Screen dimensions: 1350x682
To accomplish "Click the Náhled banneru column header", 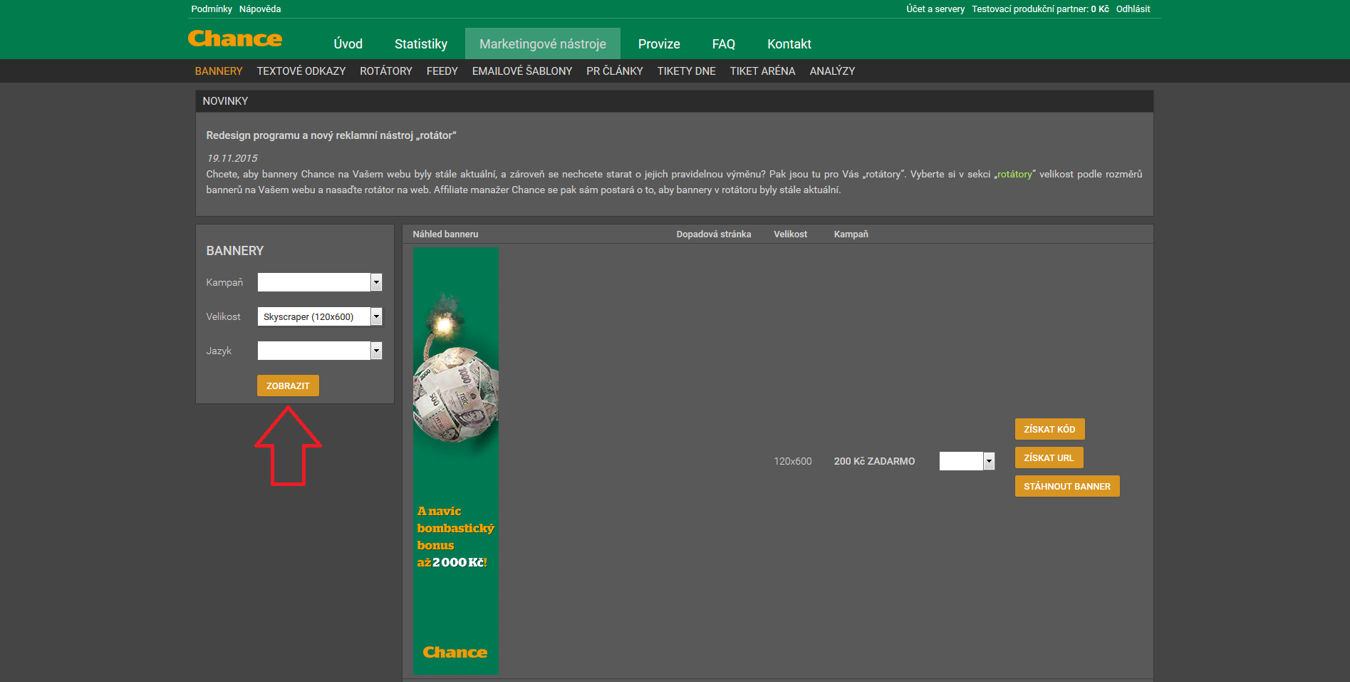I will coord(445,234).
